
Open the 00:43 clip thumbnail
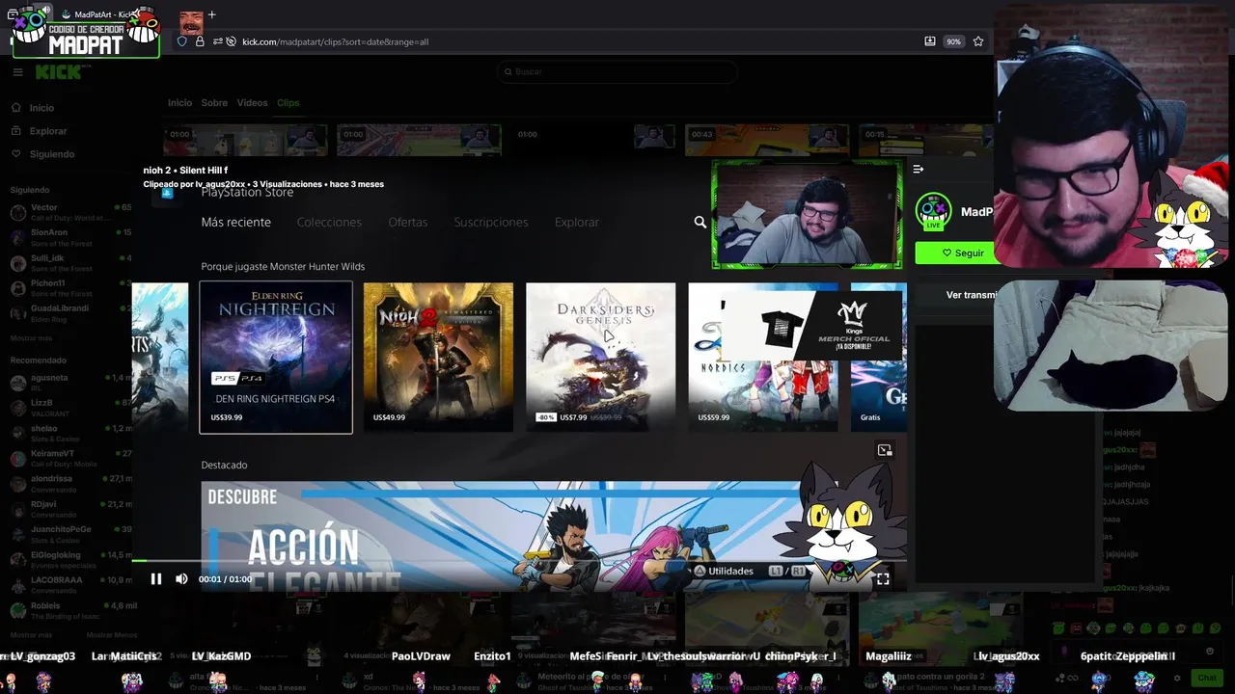767,140
